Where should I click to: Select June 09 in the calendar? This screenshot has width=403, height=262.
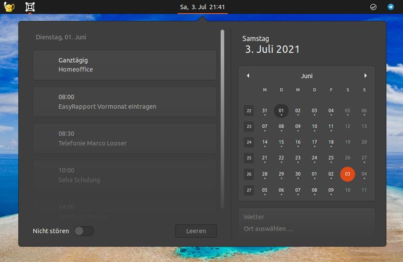(298, 127)
